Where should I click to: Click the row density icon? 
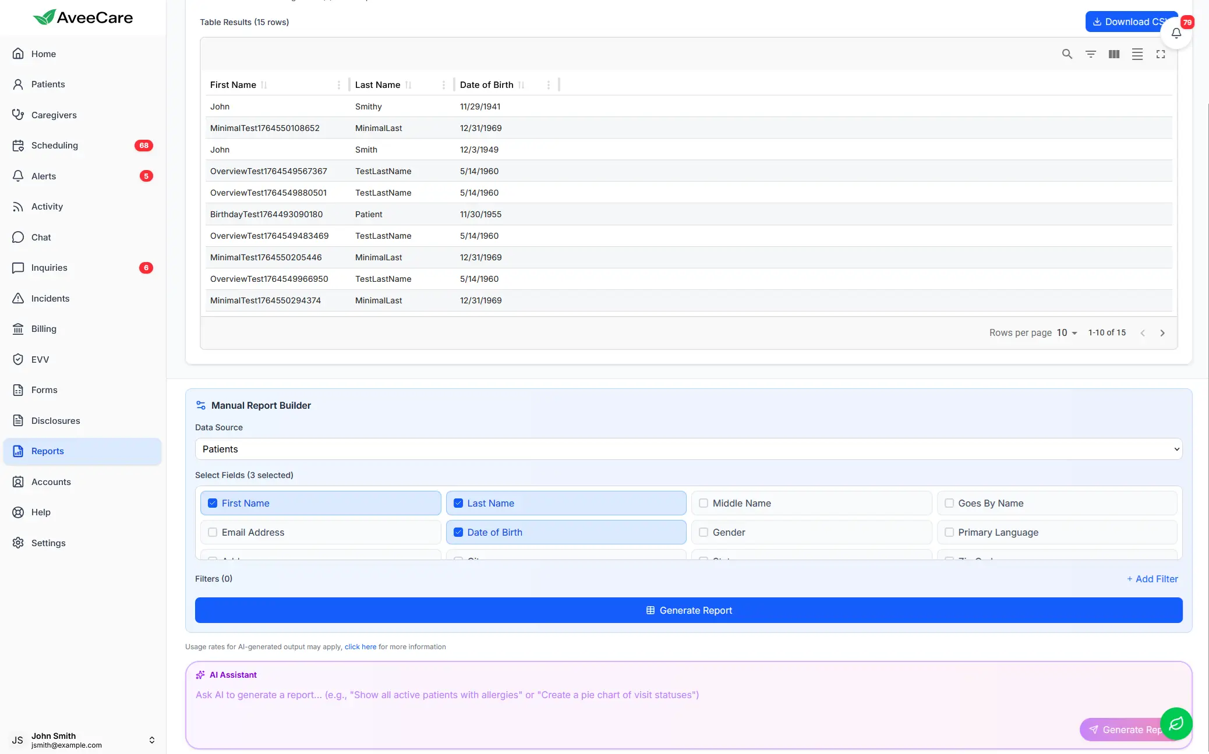[1137, 54]
